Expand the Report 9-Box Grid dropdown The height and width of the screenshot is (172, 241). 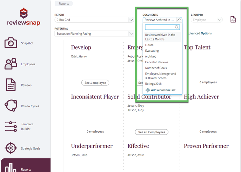tap(131, 20)
